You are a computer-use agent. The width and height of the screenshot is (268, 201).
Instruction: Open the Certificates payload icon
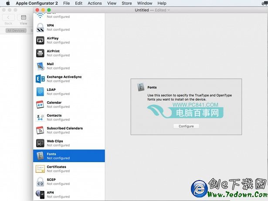point(40,169)
